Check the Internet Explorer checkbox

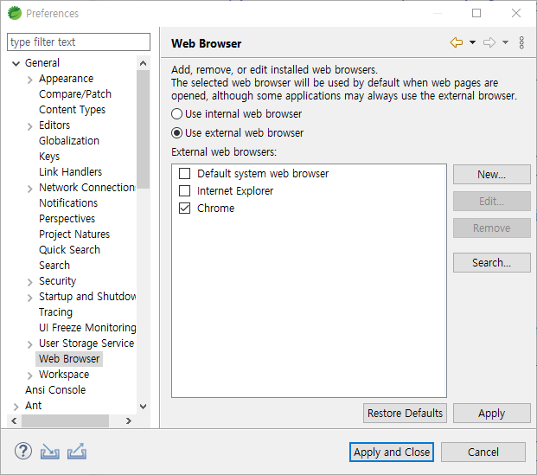click(184, 190)
